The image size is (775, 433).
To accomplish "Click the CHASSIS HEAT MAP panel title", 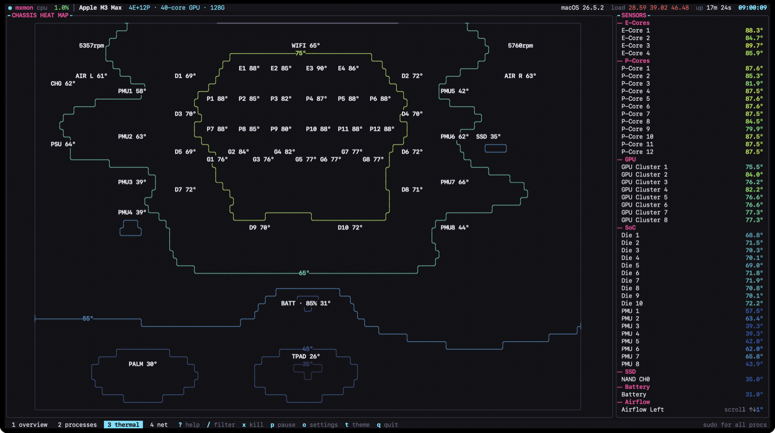I will coord(40,15).
